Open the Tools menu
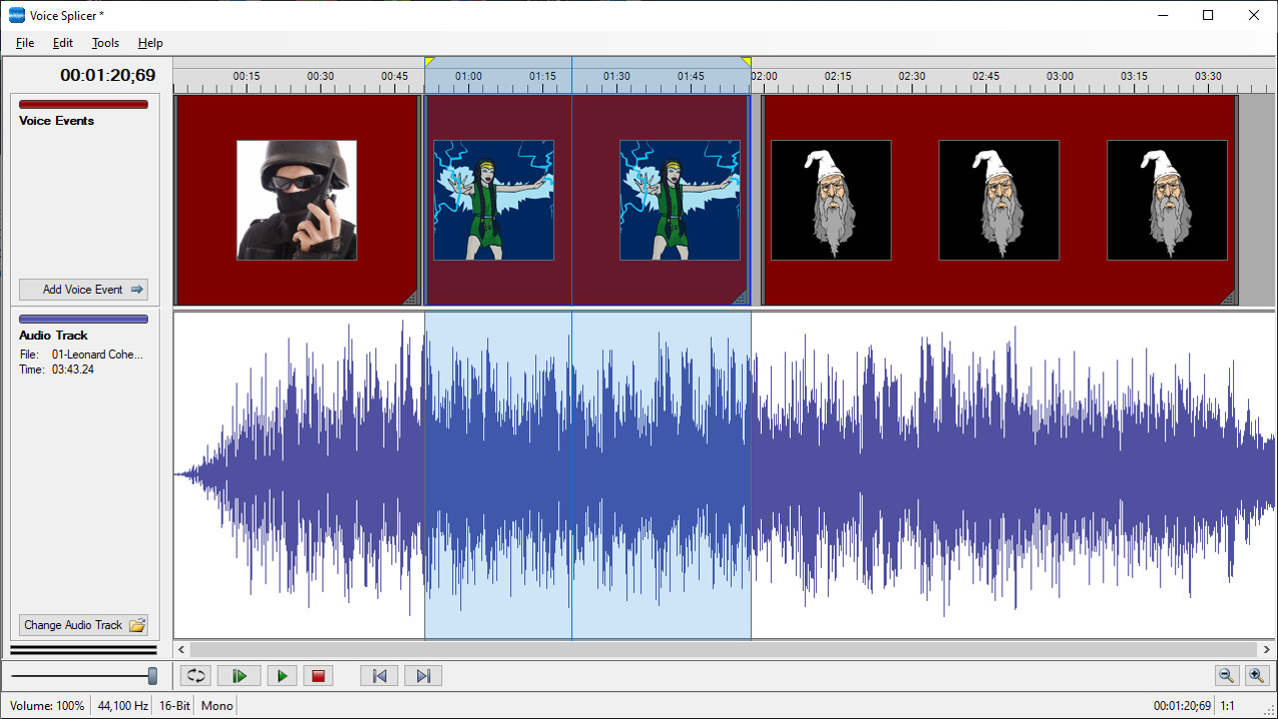 tap(105, 43)
